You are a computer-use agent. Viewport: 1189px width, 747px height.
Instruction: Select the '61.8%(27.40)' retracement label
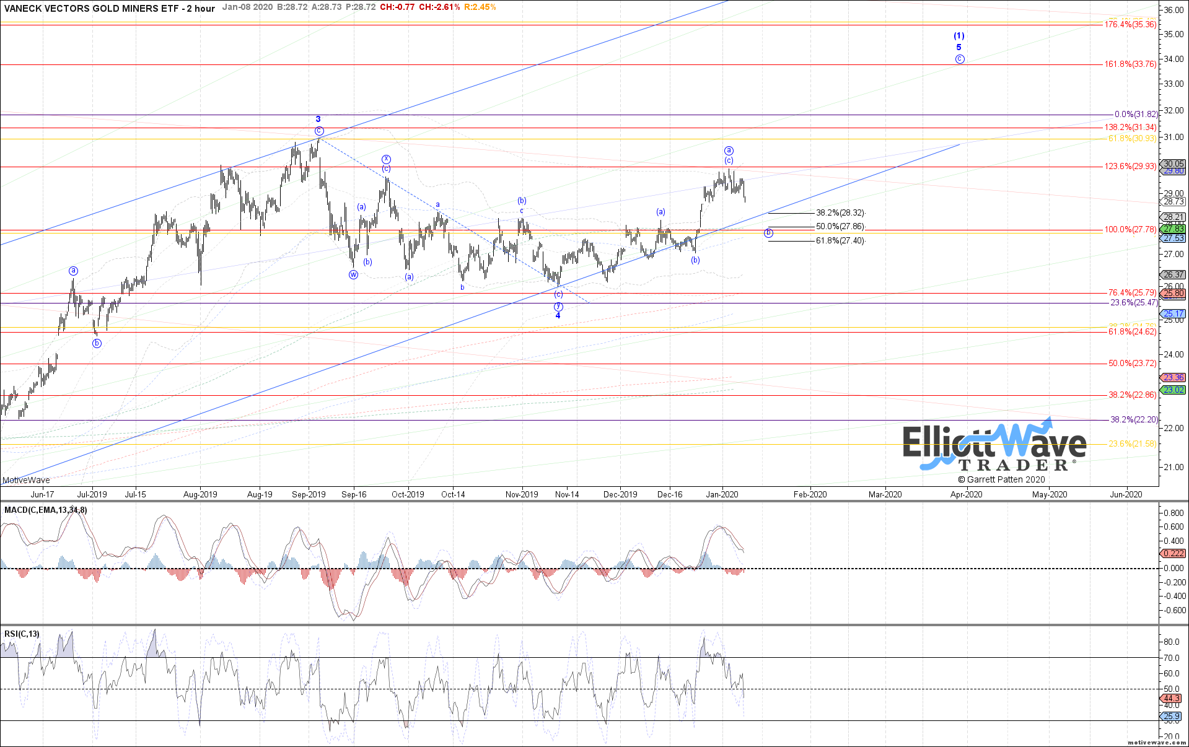(x=840, y=241)
